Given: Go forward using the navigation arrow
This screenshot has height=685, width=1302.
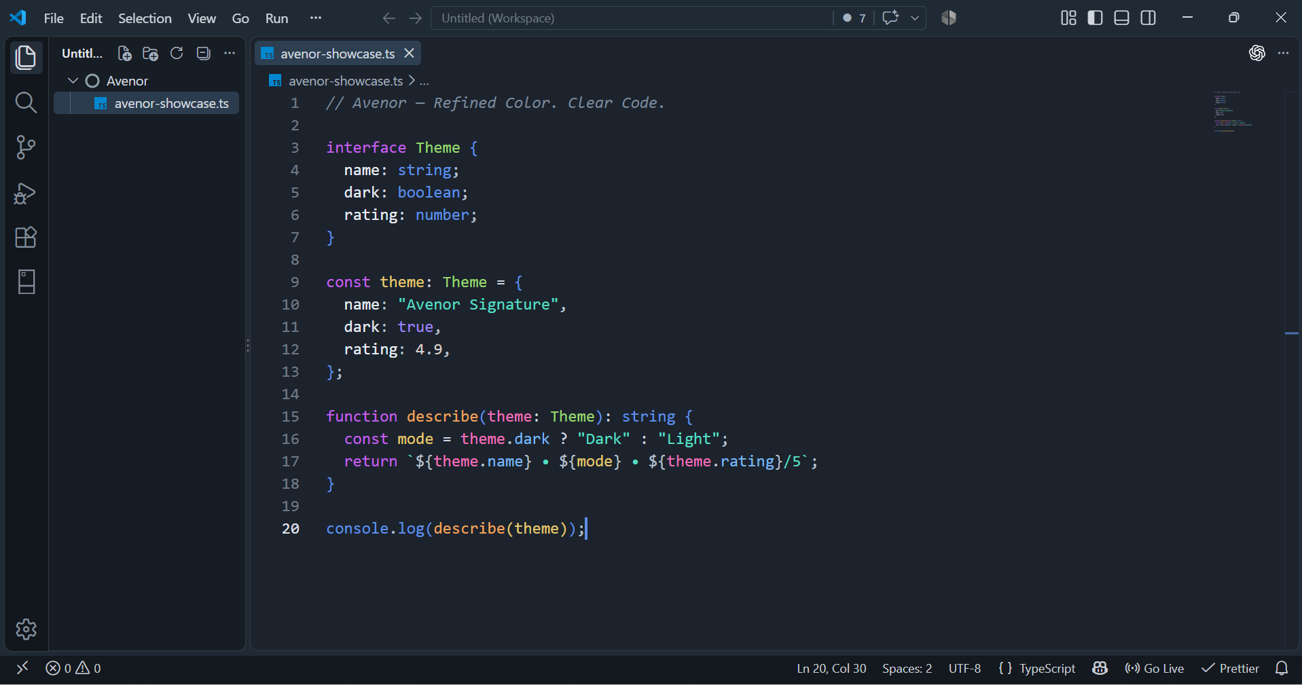Looking at the screenshot, I should click(x=416, y=18).
